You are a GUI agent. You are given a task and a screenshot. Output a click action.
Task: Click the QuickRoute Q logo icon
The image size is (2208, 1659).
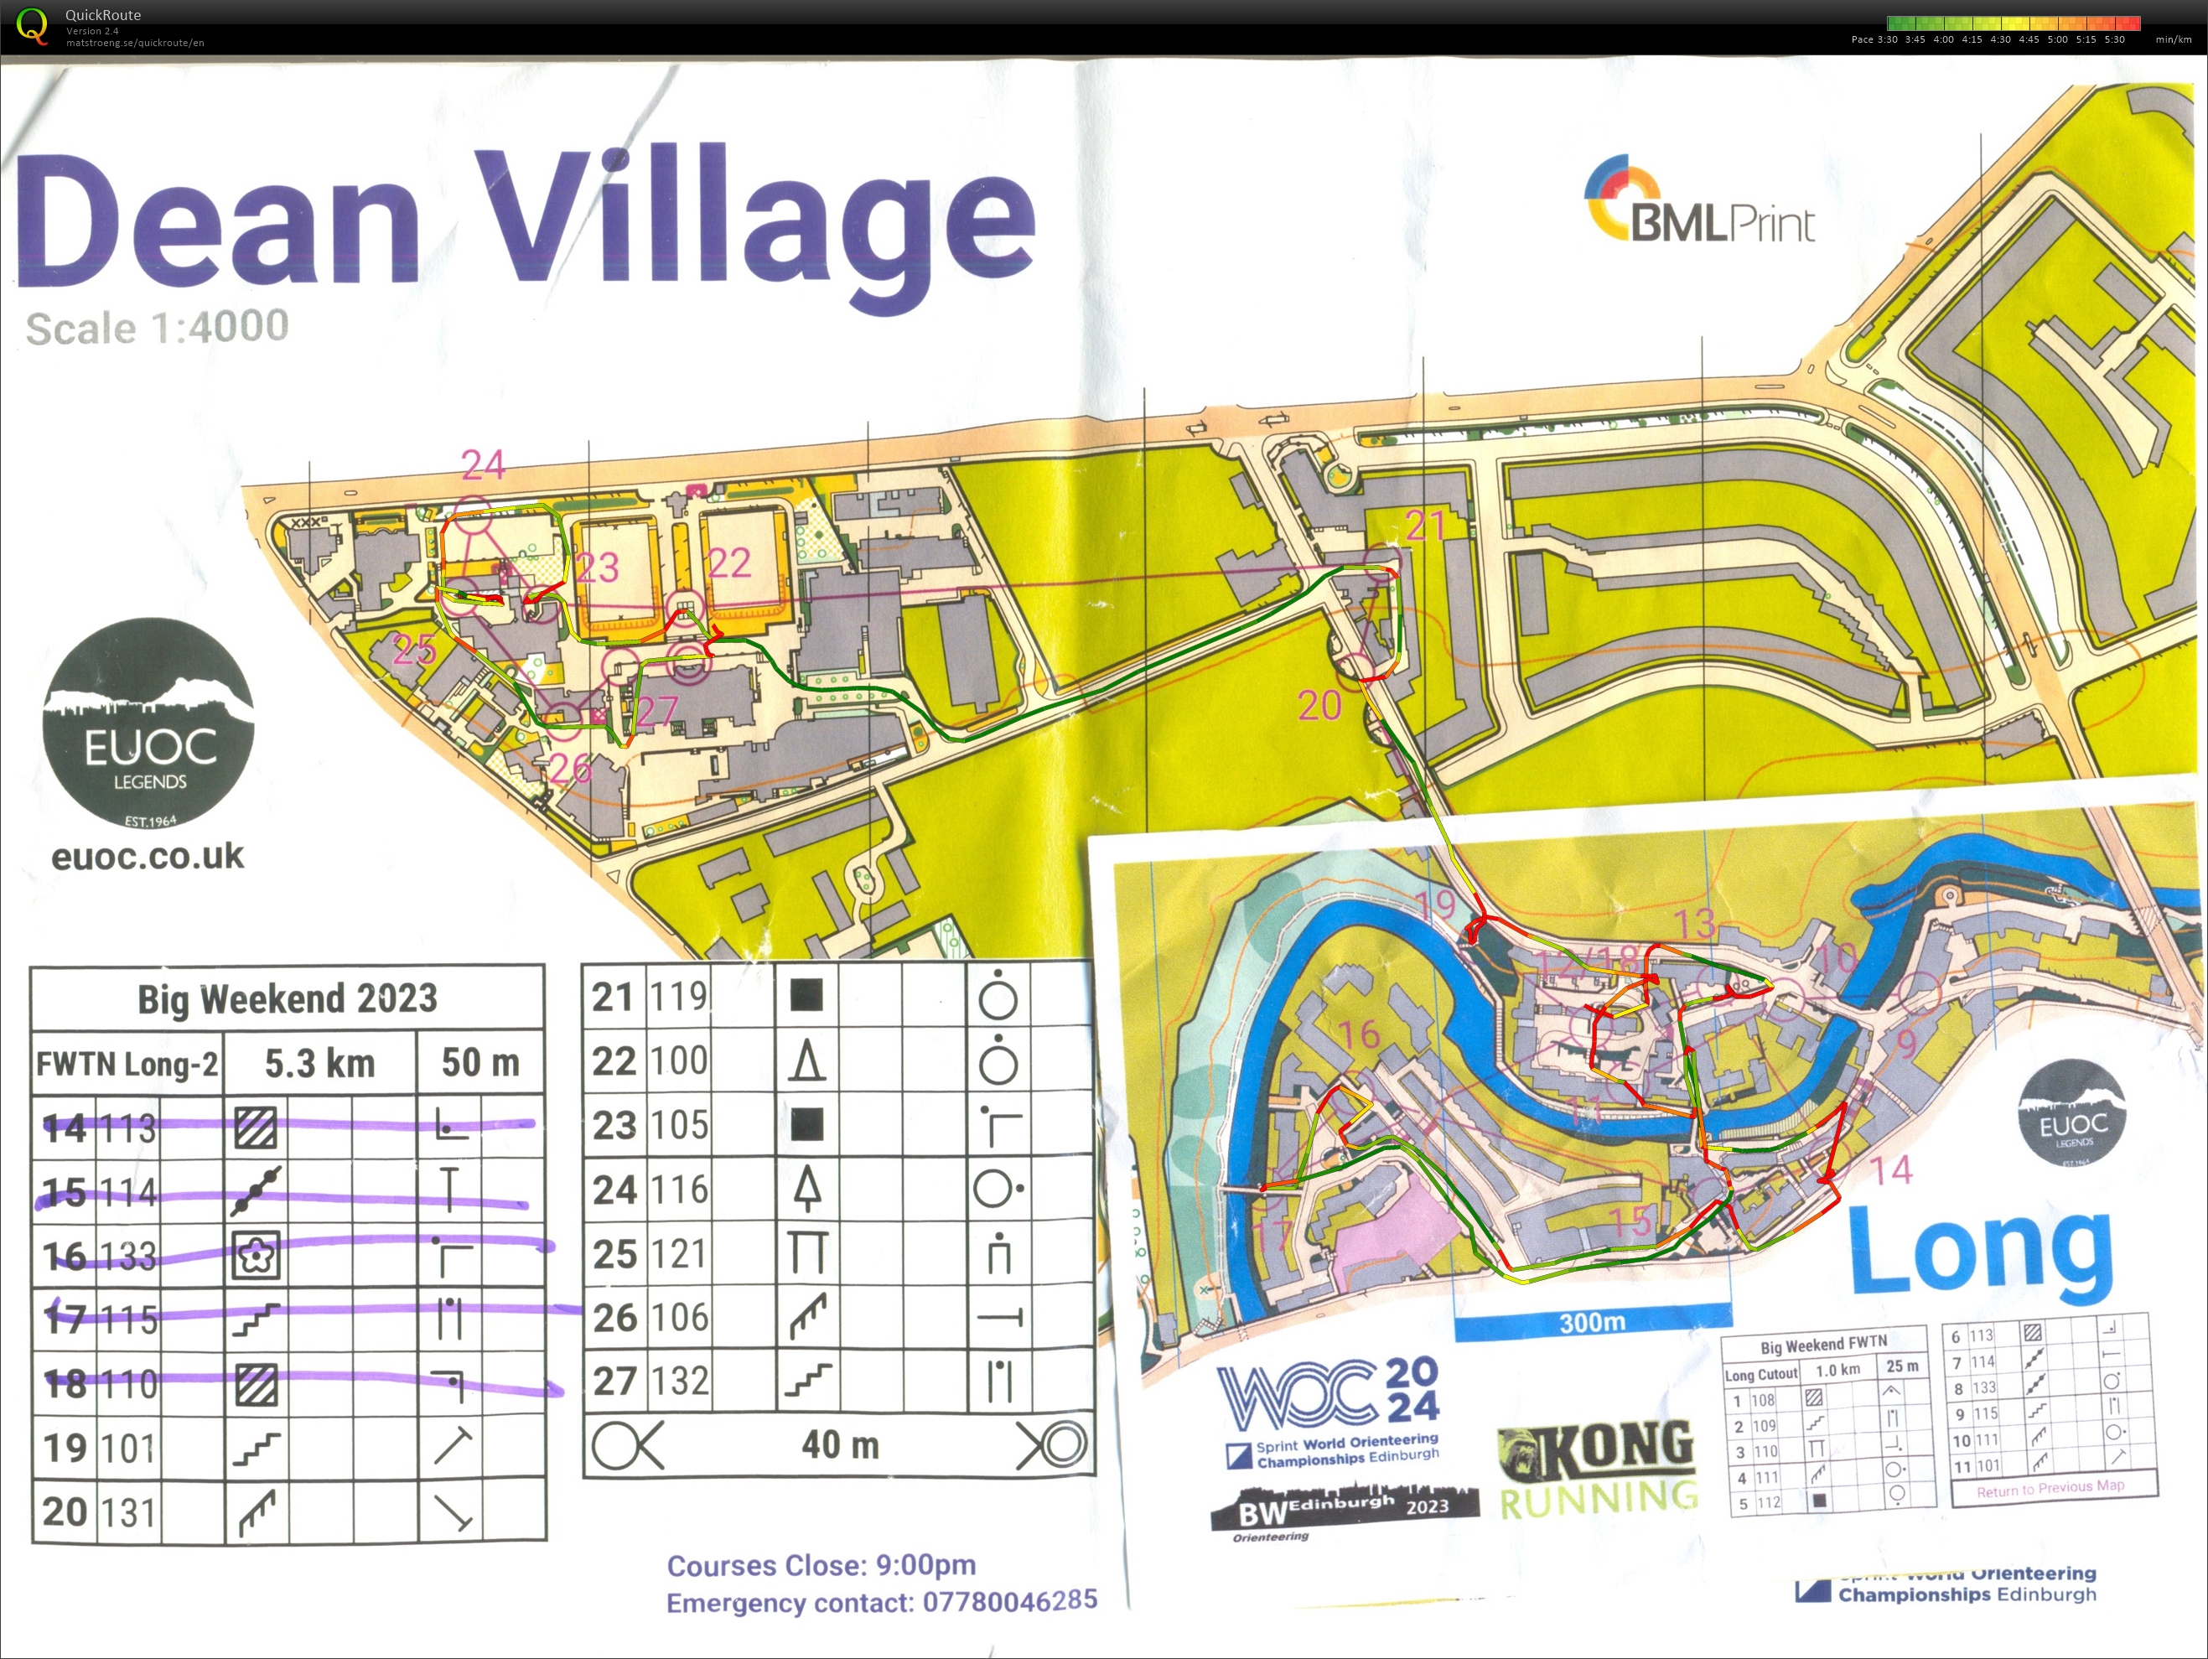click(32, 26)
